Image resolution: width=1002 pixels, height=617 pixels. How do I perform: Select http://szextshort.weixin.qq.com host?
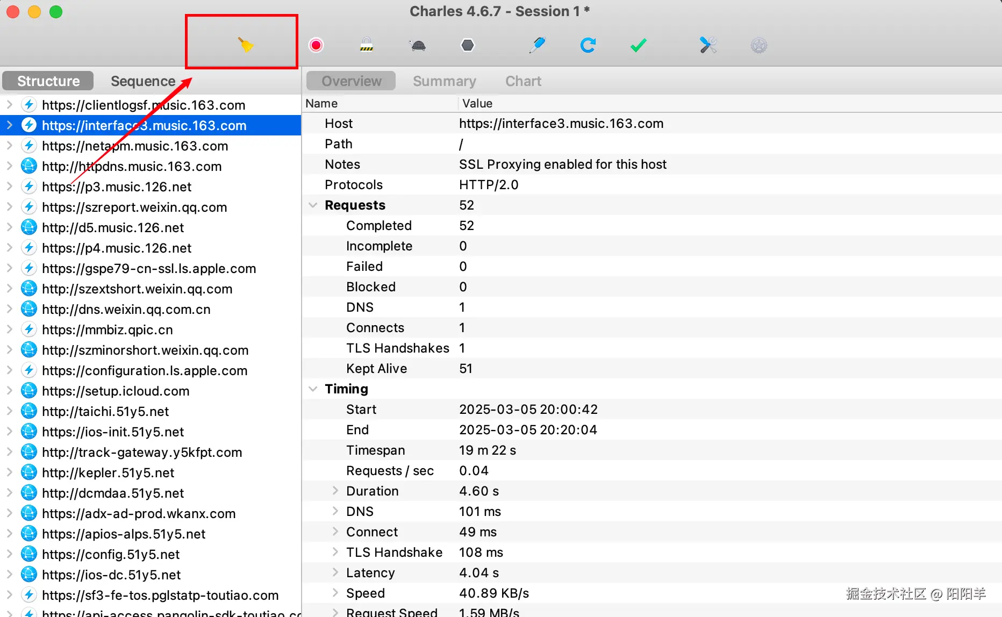tap(137, 289)
